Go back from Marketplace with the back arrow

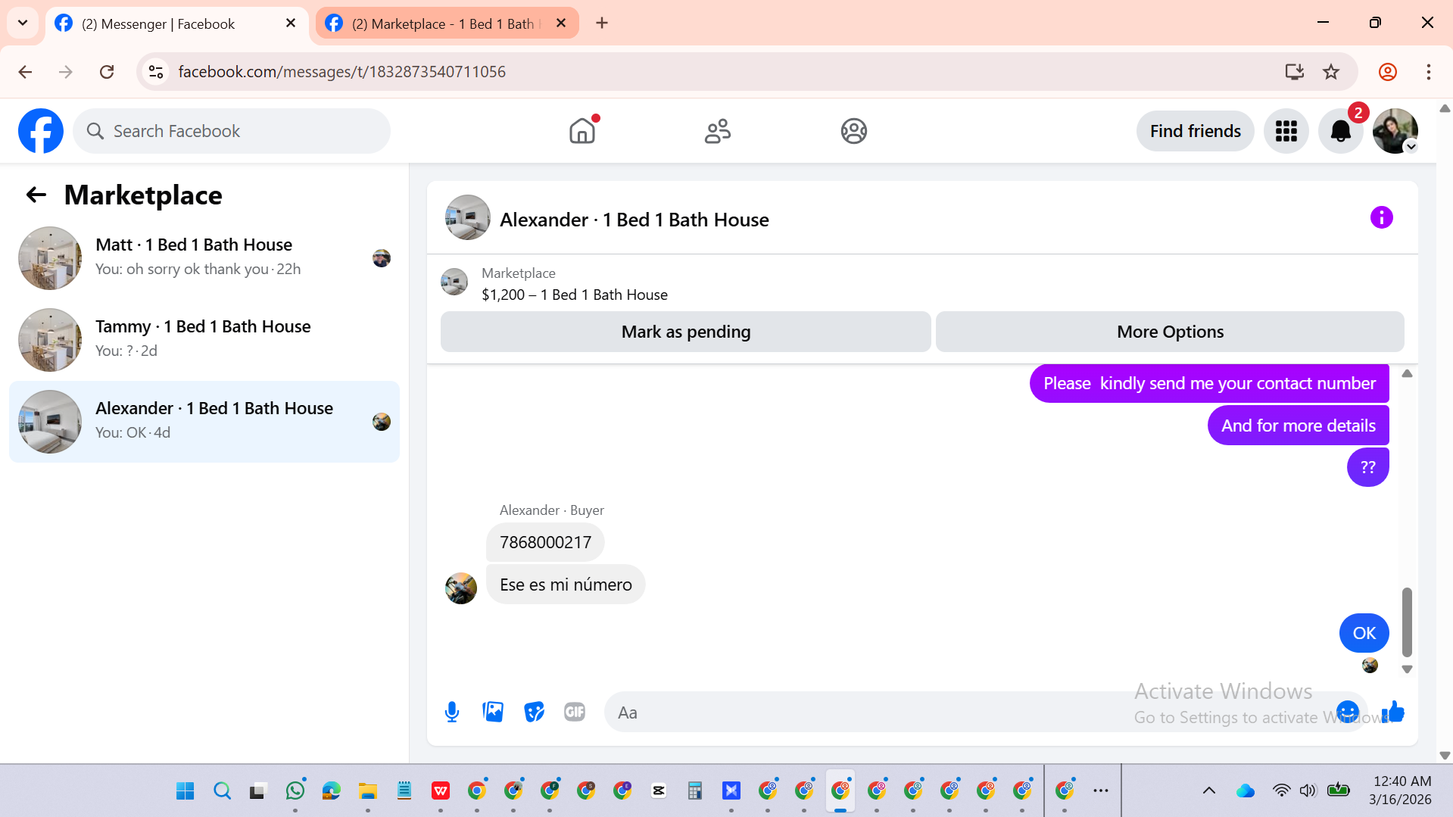coord(36,195)
